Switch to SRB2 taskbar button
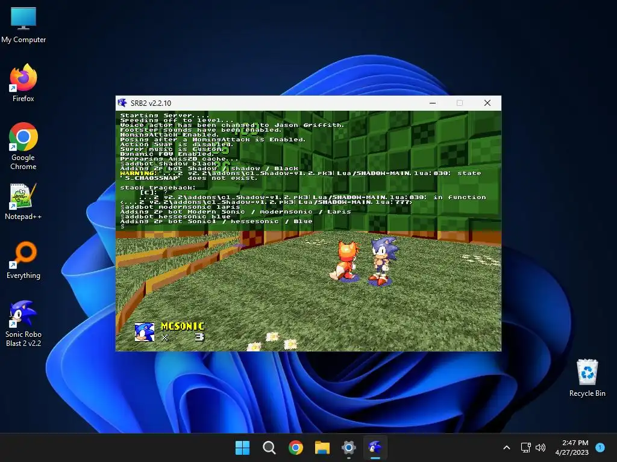Screen dimensions: 617x462 tap(375, 448)
